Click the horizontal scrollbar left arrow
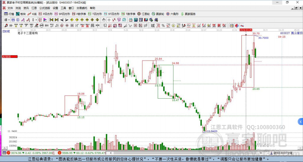This screenshot has height=162, width=303. pyautogui.click(x=111, y=153)
